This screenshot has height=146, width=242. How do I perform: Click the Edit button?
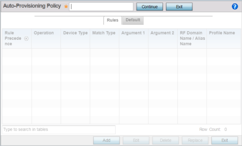click(x=136, y=140)
